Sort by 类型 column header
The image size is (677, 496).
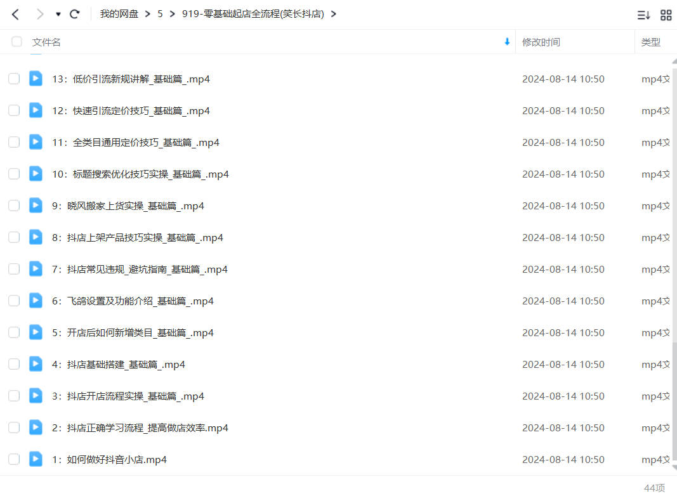pyautogui.click(x=650, y=42)
